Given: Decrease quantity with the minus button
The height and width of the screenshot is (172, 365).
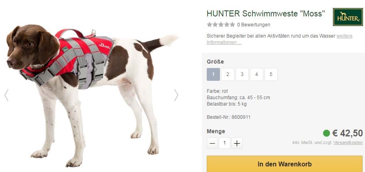Looking at the screenshot, I should coord(212,143).
